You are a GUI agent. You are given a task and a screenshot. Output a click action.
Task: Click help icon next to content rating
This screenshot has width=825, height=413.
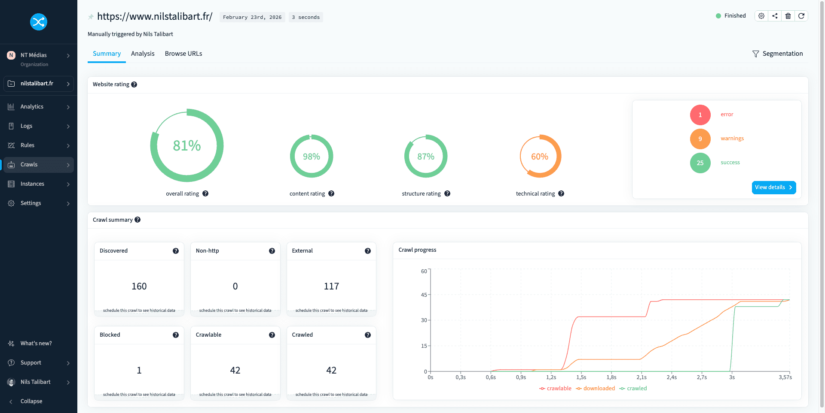(331, 193)
